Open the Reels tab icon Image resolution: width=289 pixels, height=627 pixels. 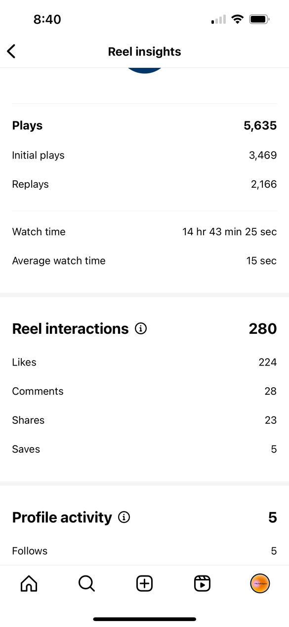[x=202, y=583]
